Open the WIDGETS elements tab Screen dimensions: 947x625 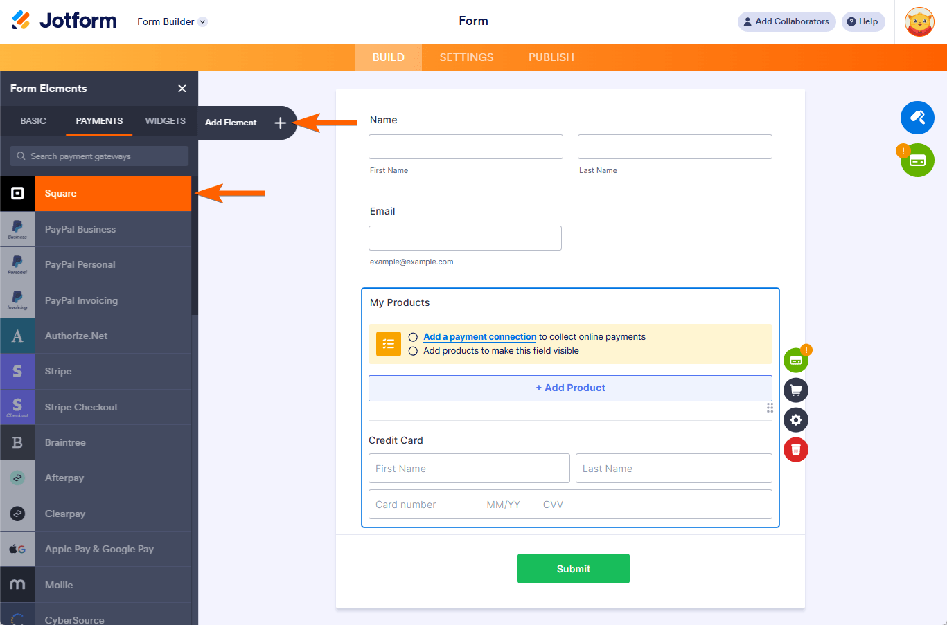(165, 121)
